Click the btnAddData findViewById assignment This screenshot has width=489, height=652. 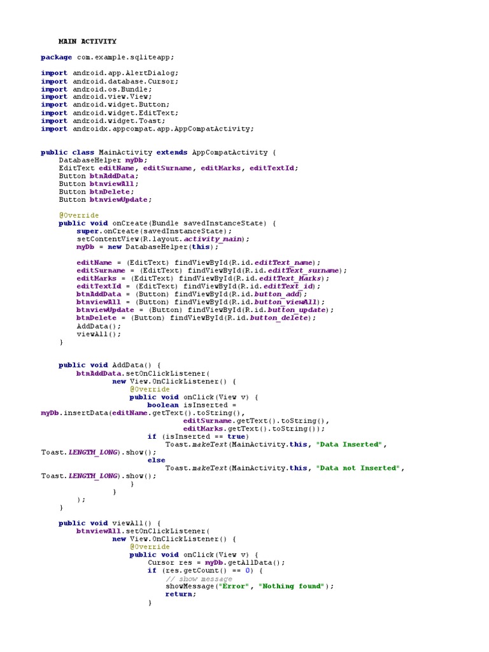coord(192,294)
